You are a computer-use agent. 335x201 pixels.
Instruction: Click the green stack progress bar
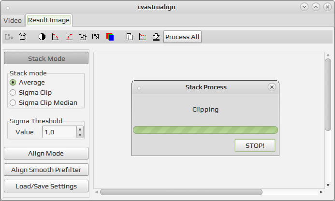[205, 130]
